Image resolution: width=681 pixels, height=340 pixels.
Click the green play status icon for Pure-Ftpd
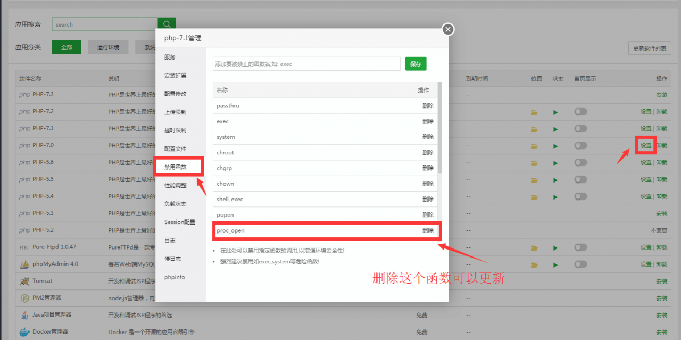[555, 248]
